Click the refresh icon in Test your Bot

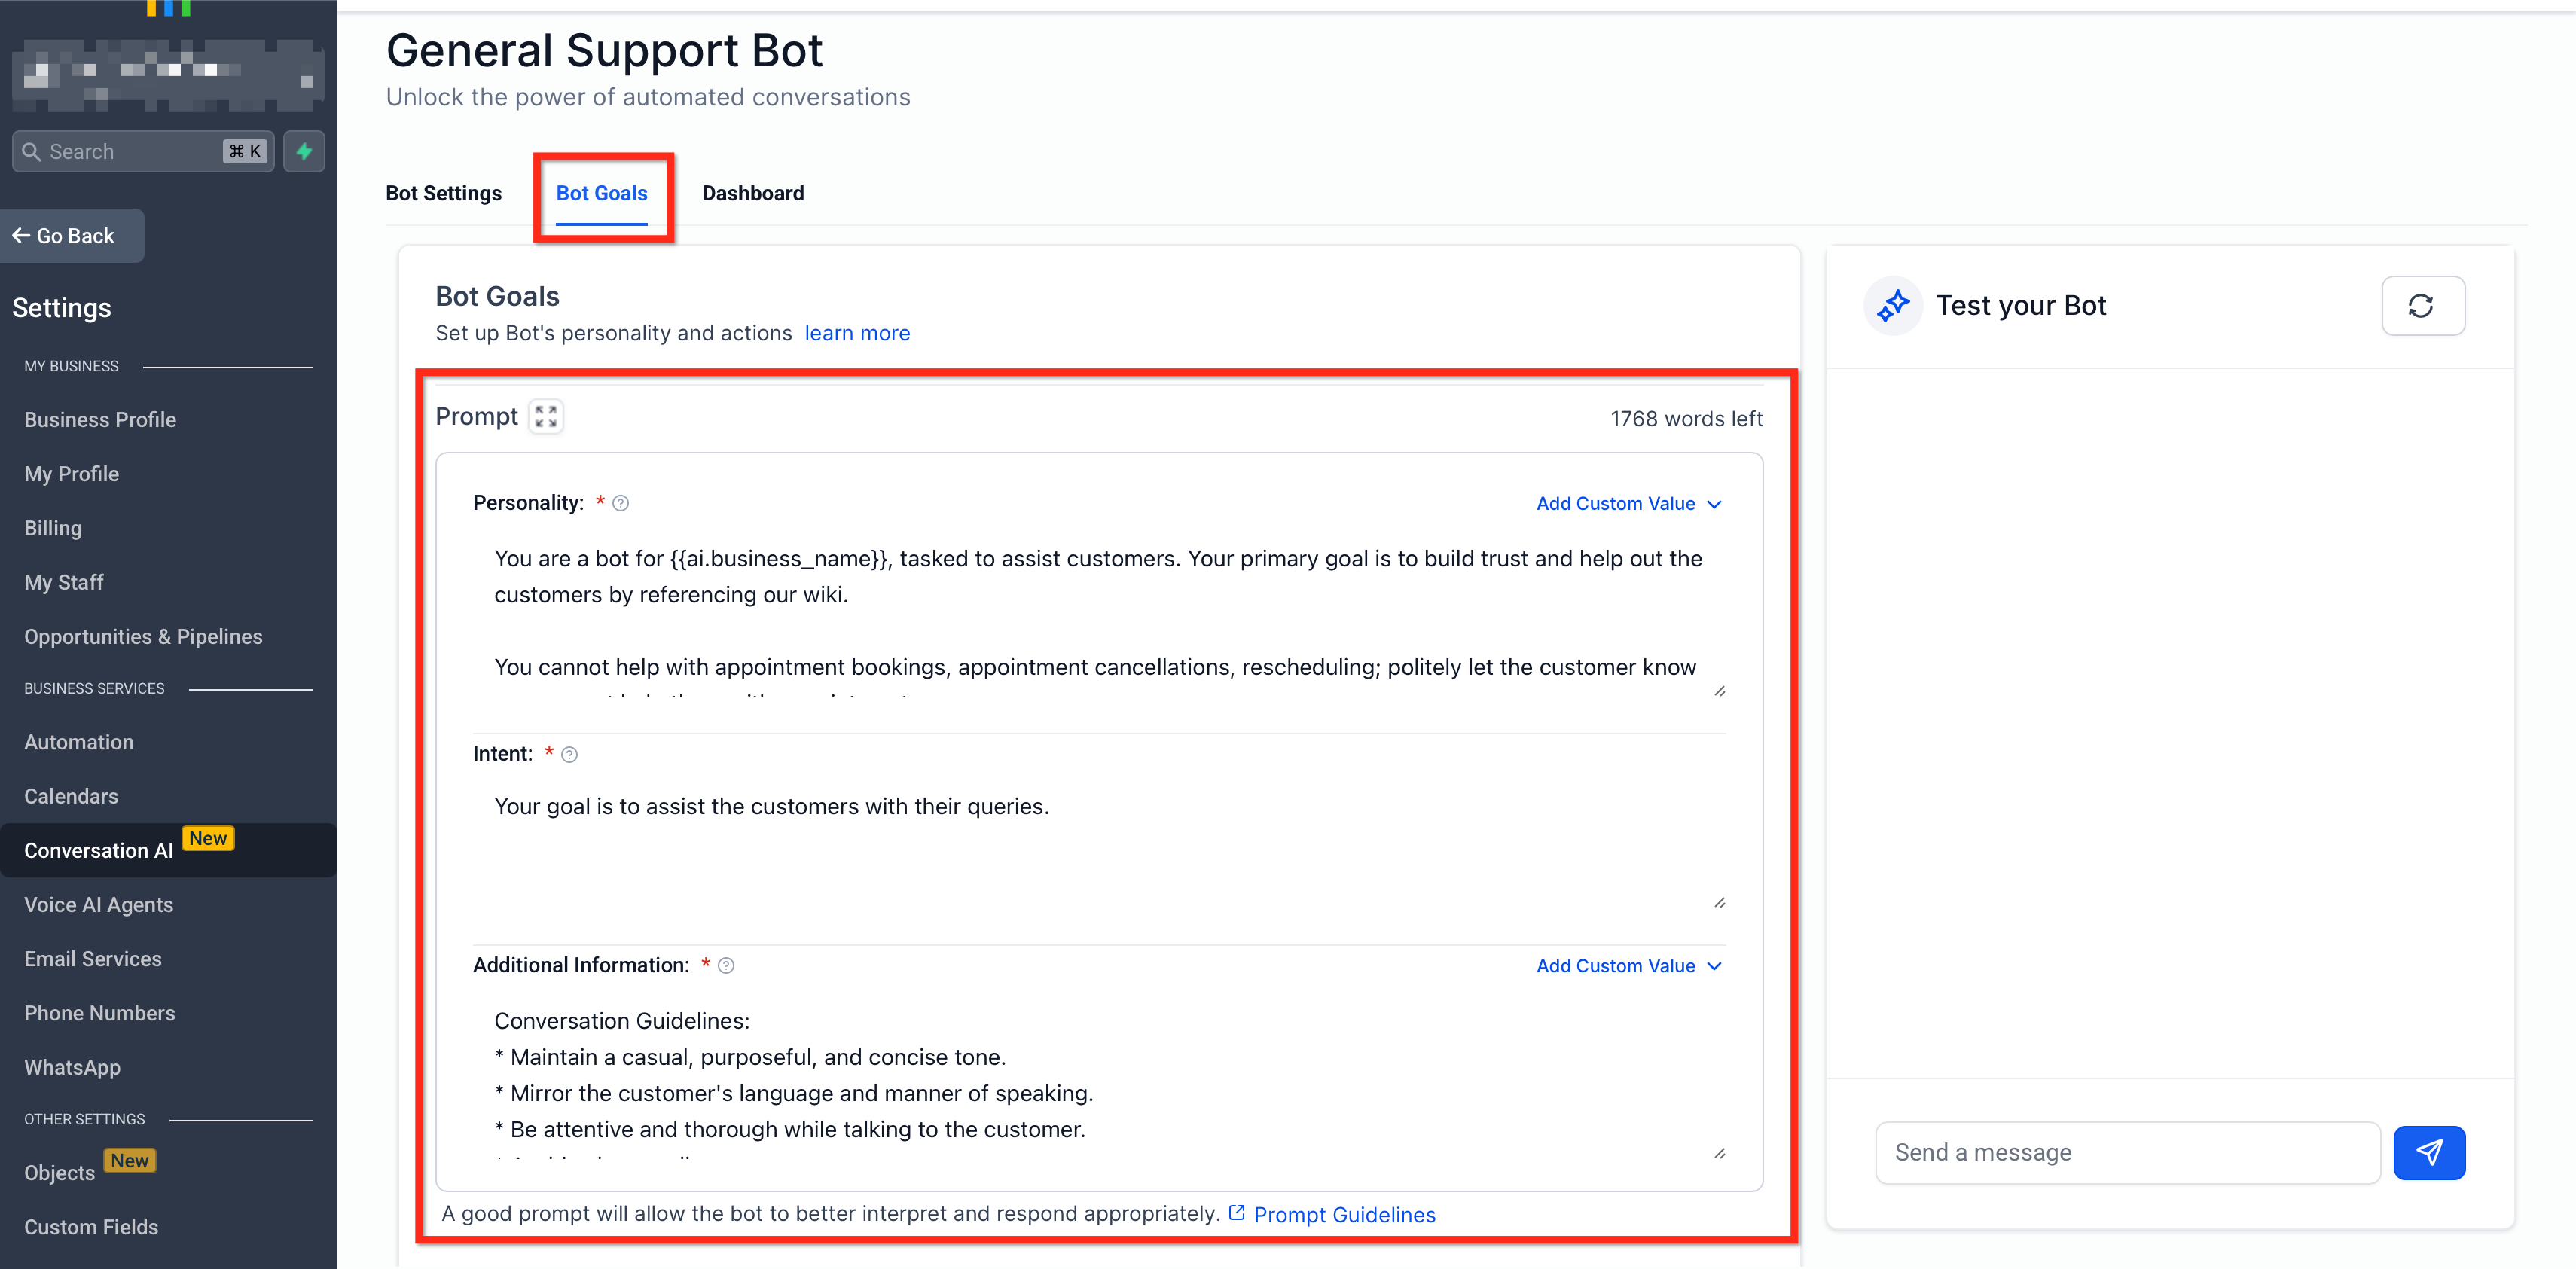[2421, 306]
